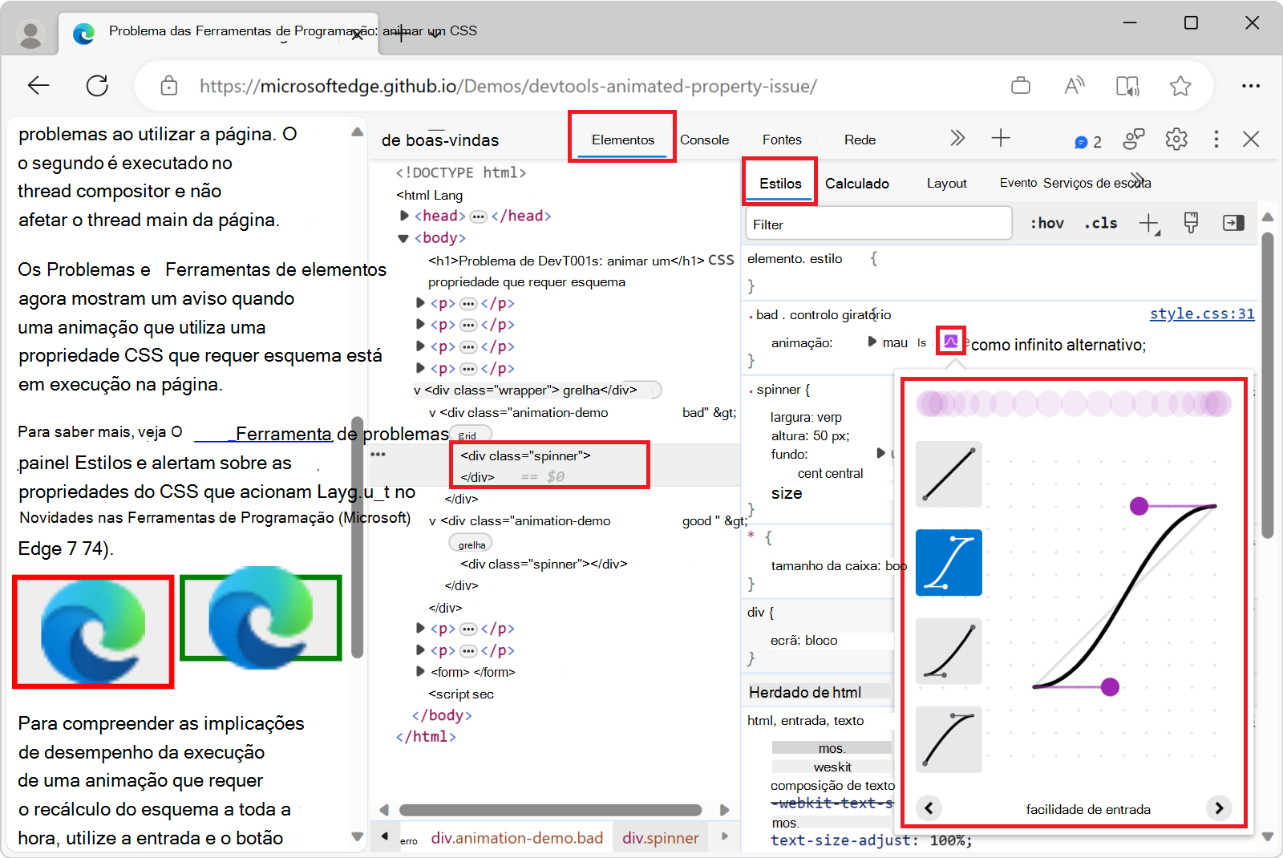Expand the head element in the DOM tree
Screen dimensions: 1283x858
pos(403,215)
